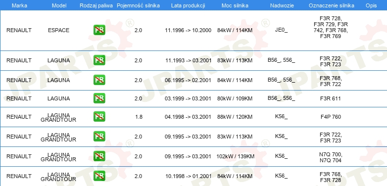Click Lata produkcji column header
The height and width of the screenshot is (186, 387).
pos(188,5)
